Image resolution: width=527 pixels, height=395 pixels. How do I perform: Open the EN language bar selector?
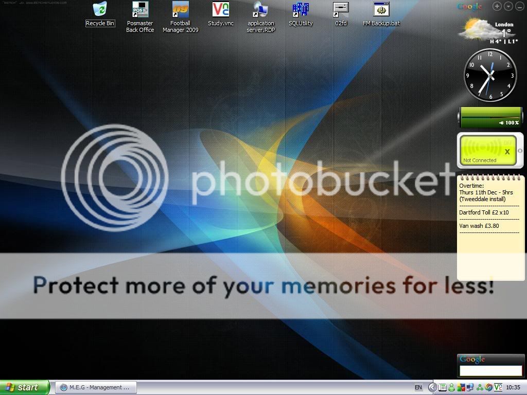pyautogui.click(x=418, y=387)
